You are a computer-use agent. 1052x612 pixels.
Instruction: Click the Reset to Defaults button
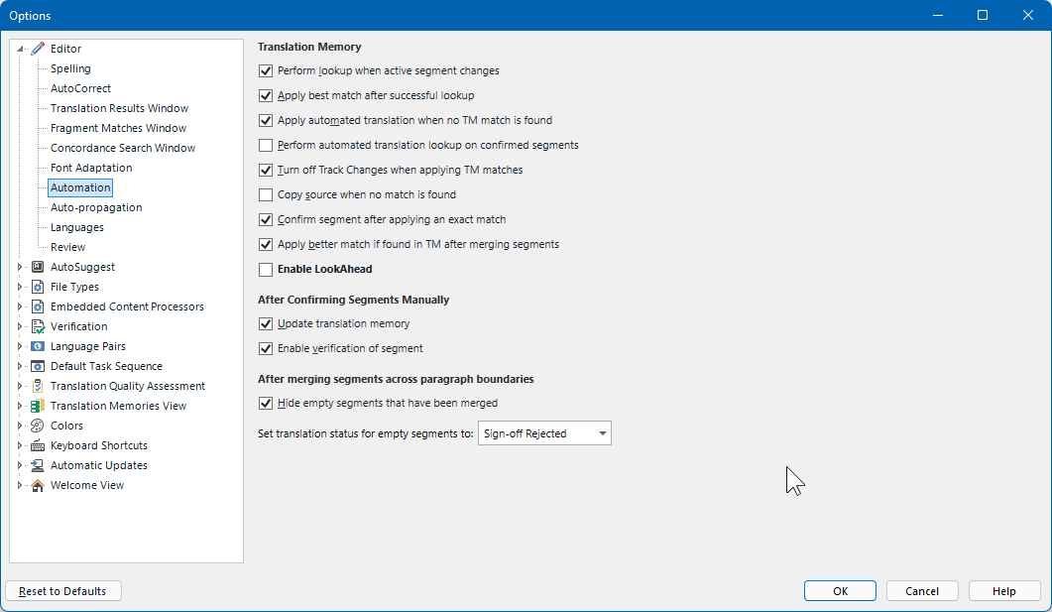pyautogui.click(x=62, y=590)
